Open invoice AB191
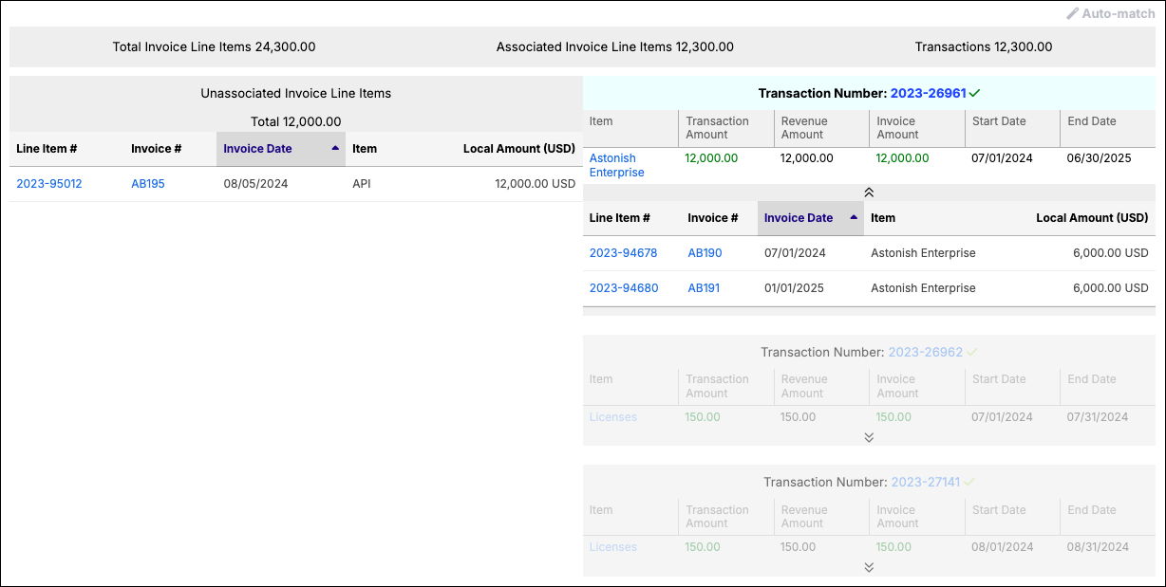This screenshot has height=587, width=1166. 704,288
